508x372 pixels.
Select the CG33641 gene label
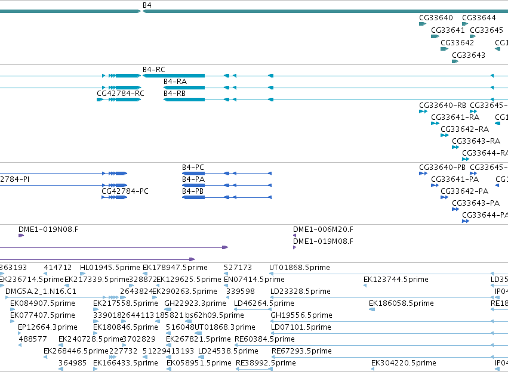pos(448,30)
